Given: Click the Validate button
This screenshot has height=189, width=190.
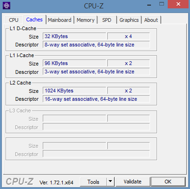Looking at the screenshot, I should [132, 182].
